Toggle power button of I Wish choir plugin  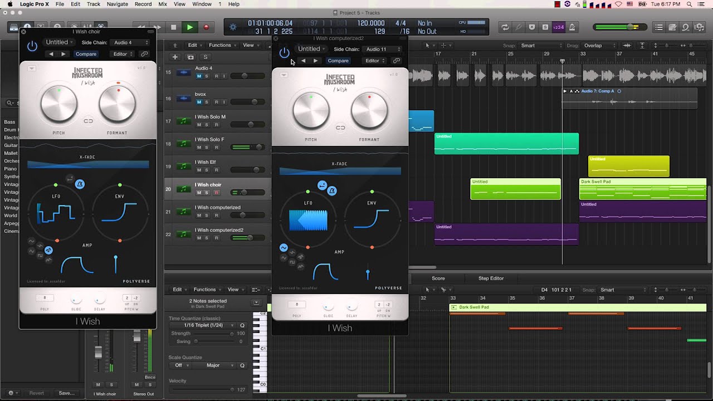coord(32,46)
